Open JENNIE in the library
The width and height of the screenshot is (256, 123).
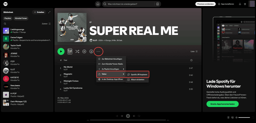coord(27,55)
